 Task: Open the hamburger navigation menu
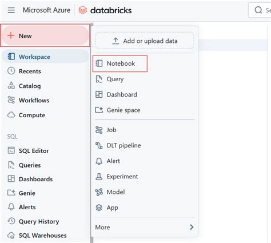click(x=11, y=10)
